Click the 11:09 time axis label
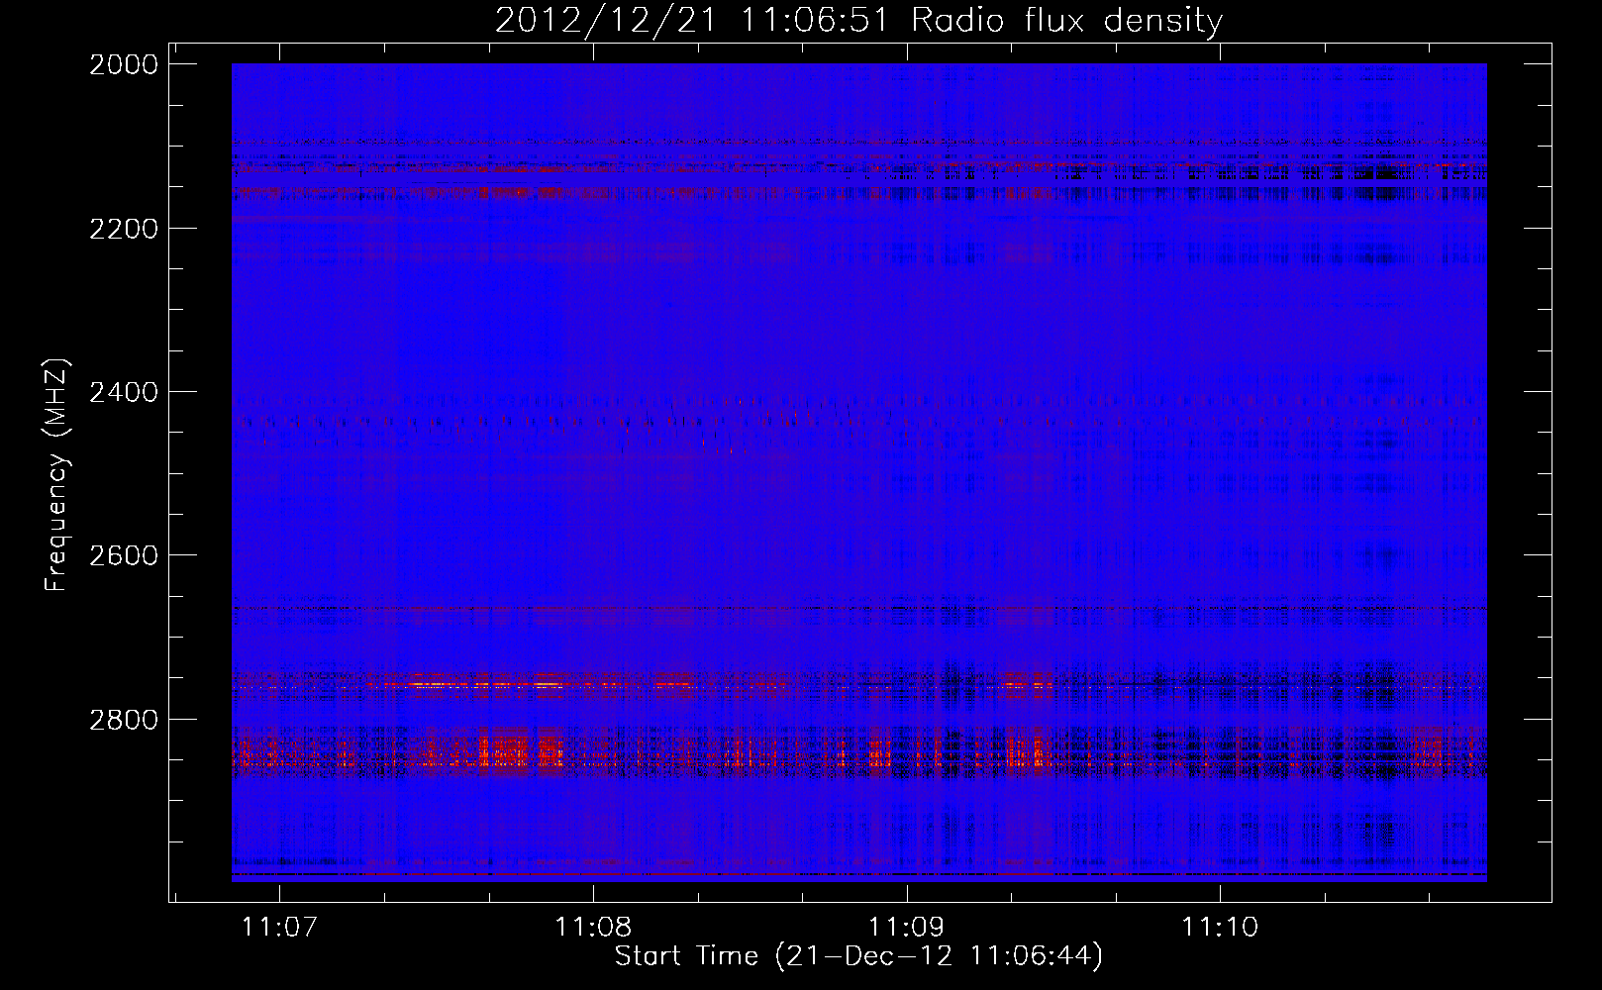The width and height of the screenshot is (1602, 990). [907, 927]
